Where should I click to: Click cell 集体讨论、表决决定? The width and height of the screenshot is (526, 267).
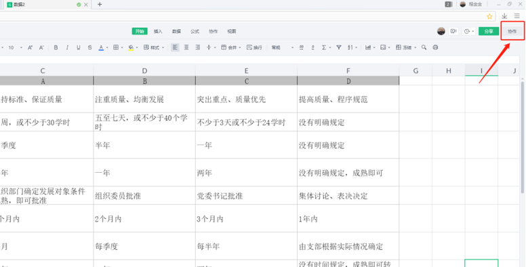(348, 196)
